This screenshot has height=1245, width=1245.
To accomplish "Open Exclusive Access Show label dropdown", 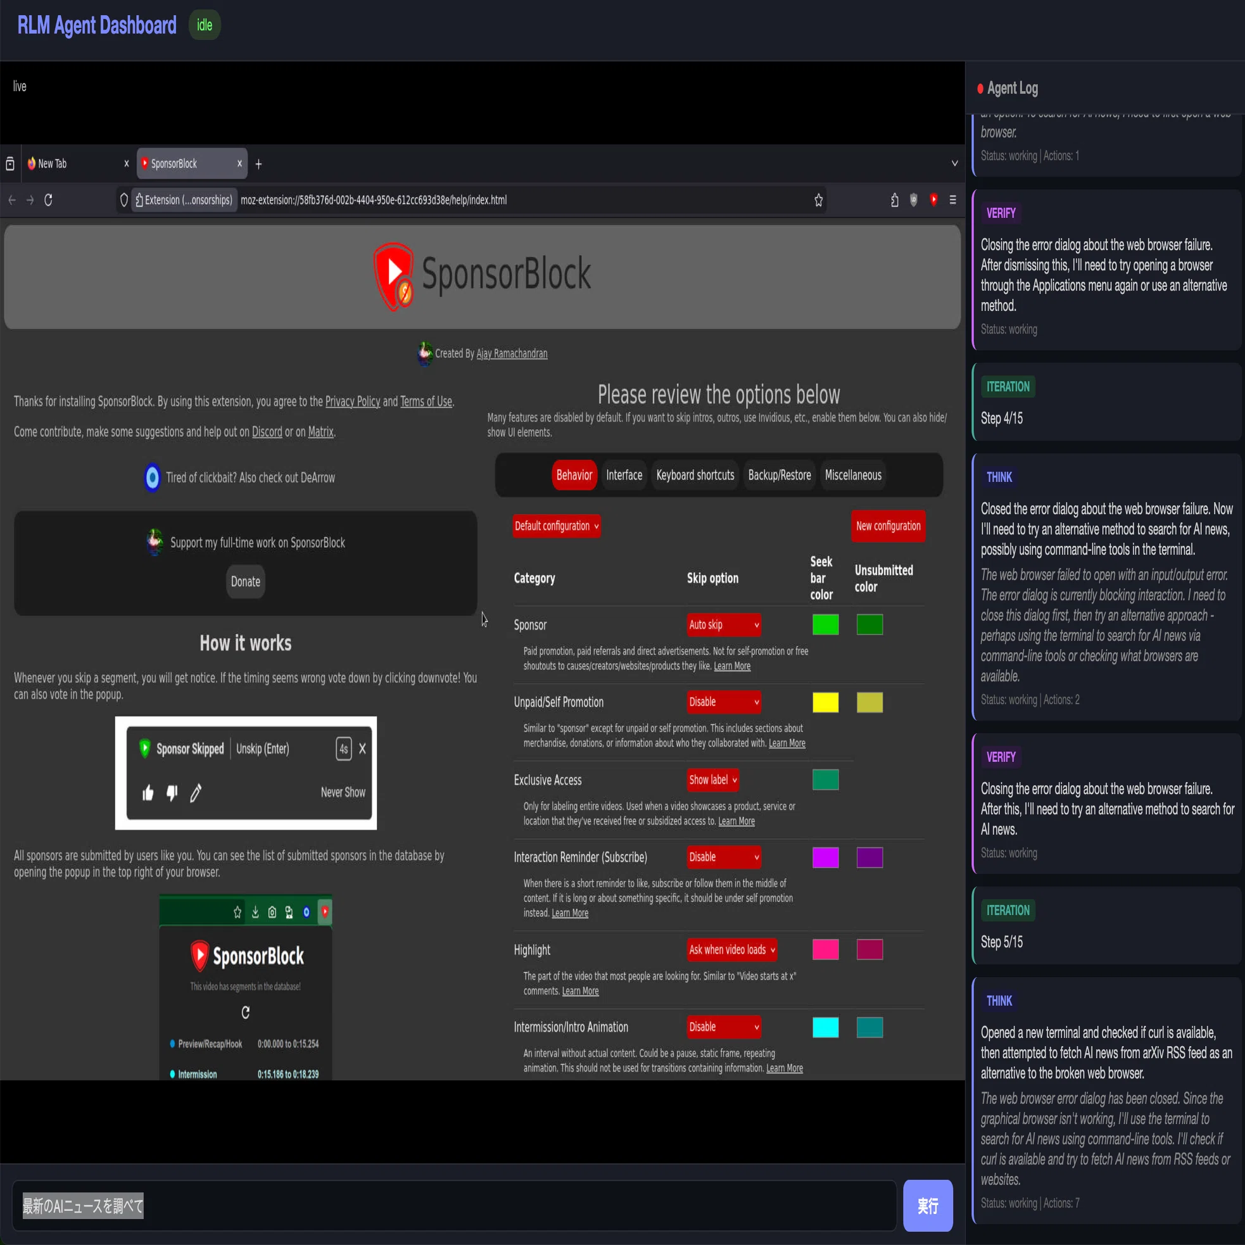I will click(712, 780).
